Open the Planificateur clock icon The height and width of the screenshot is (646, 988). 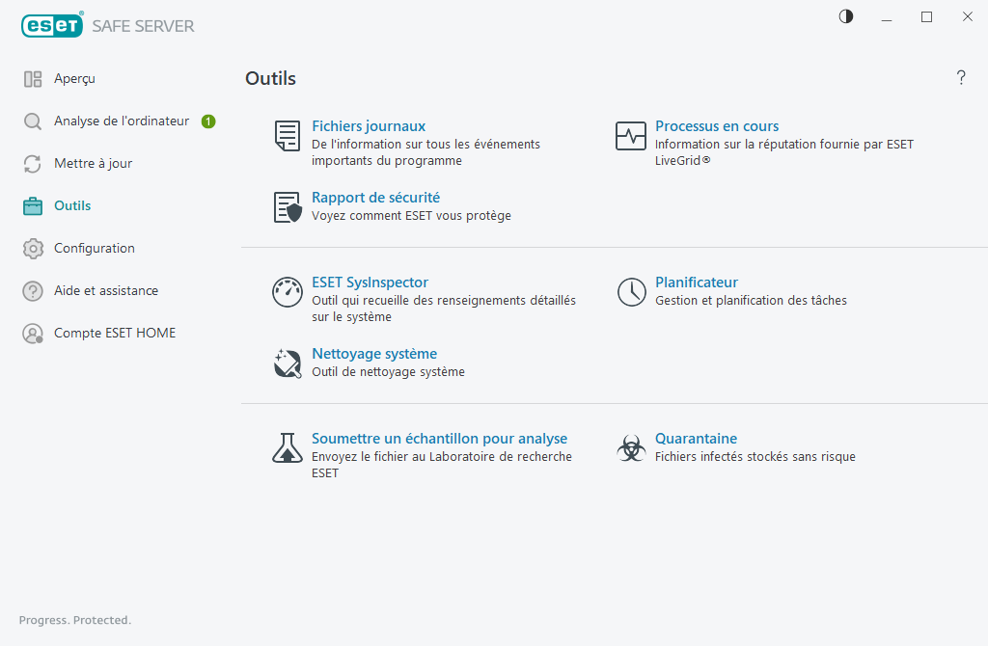click(630, 292)
